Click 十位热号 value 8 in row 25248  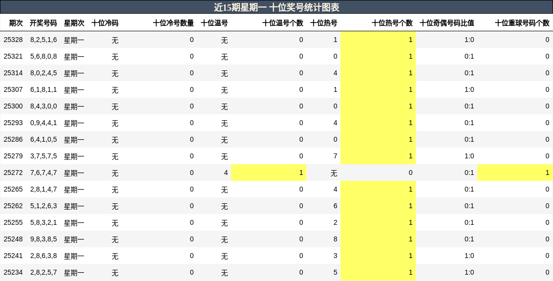pos(335,239)
